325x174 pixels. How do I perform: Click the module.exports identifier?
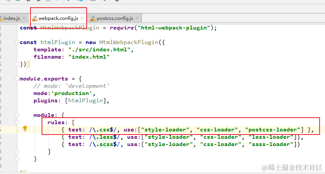pyautogui.click(x=44, y=79)
